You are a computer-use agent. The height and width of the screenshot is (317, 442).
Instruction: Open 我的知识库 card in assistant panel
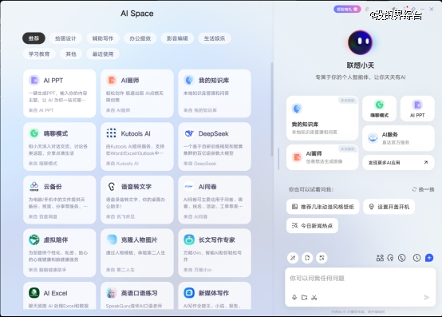(x=322, y=118)
